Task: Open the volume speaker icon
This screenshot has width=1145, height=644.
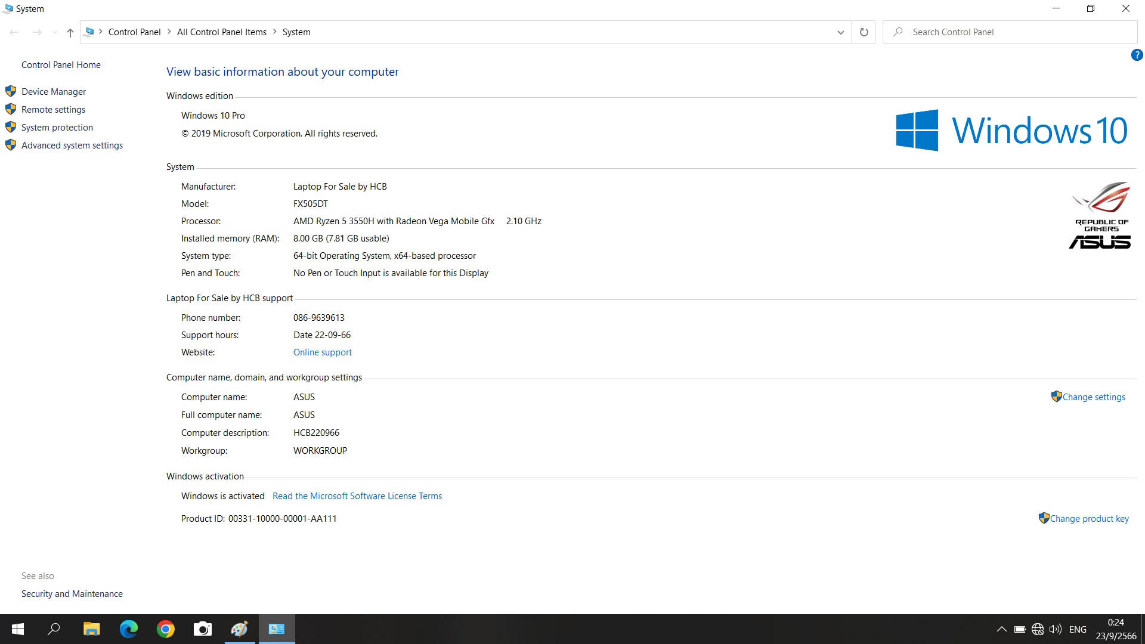Action: [1056, 629]
